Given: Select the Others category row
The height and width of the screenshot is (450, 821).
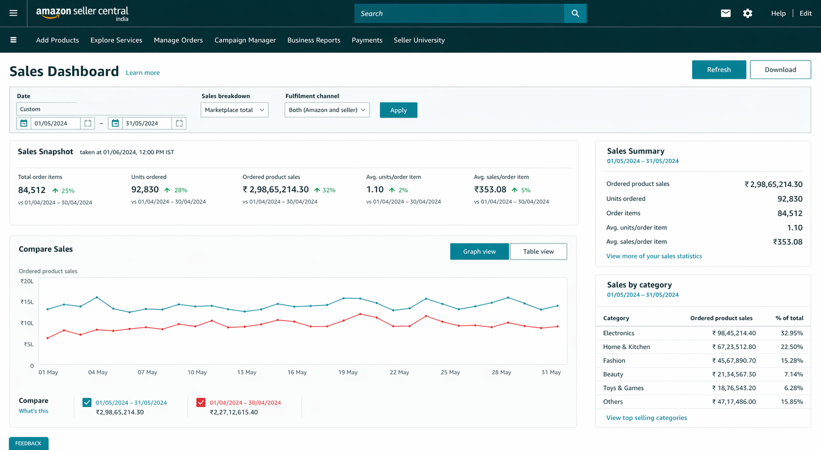Looking at the screenshot, I should 703,402.
